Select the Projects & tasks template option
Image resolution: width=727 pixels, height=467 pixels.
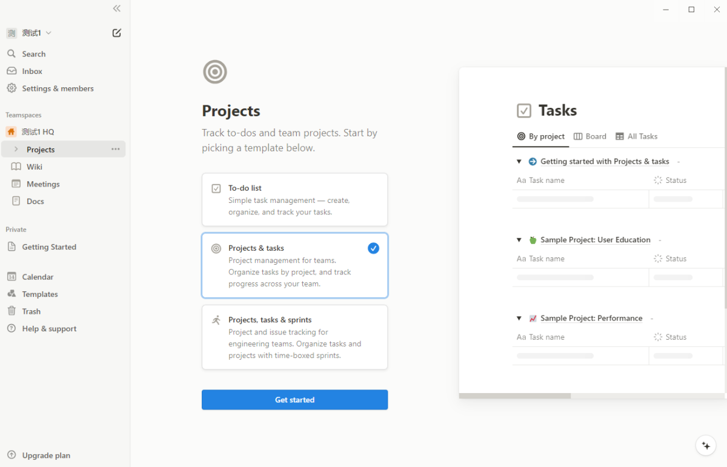[294, 265]
